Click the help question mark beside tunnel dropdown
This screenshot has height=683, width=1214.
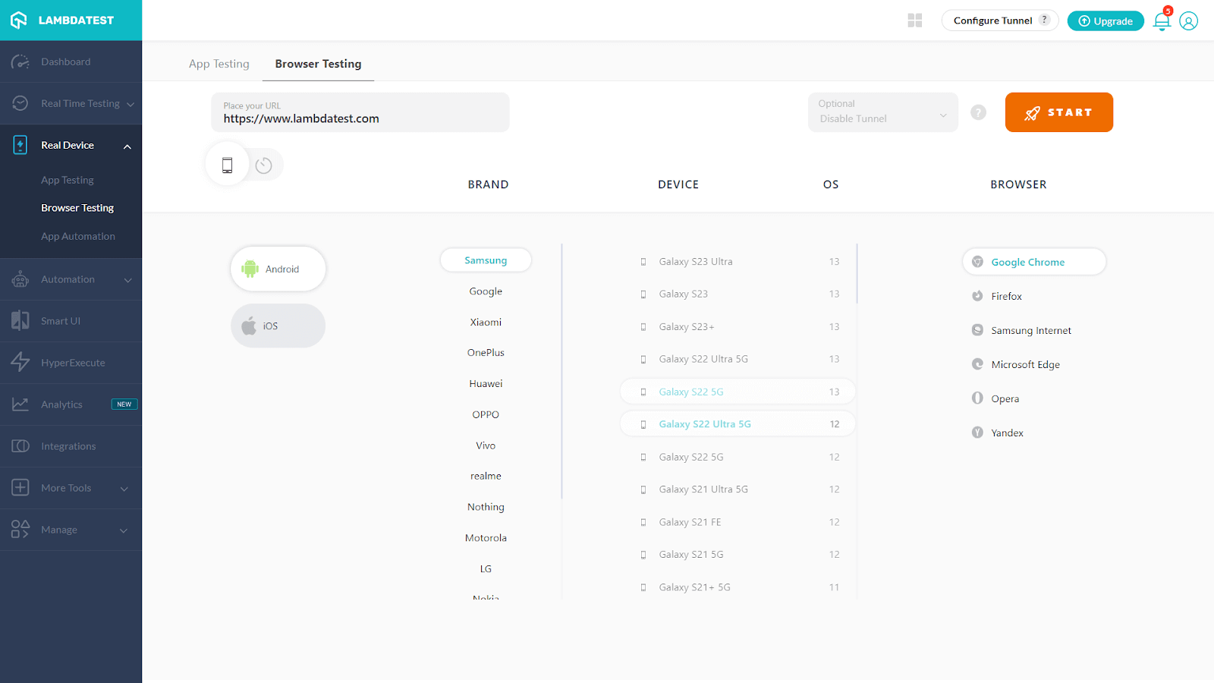coord(978,112)
